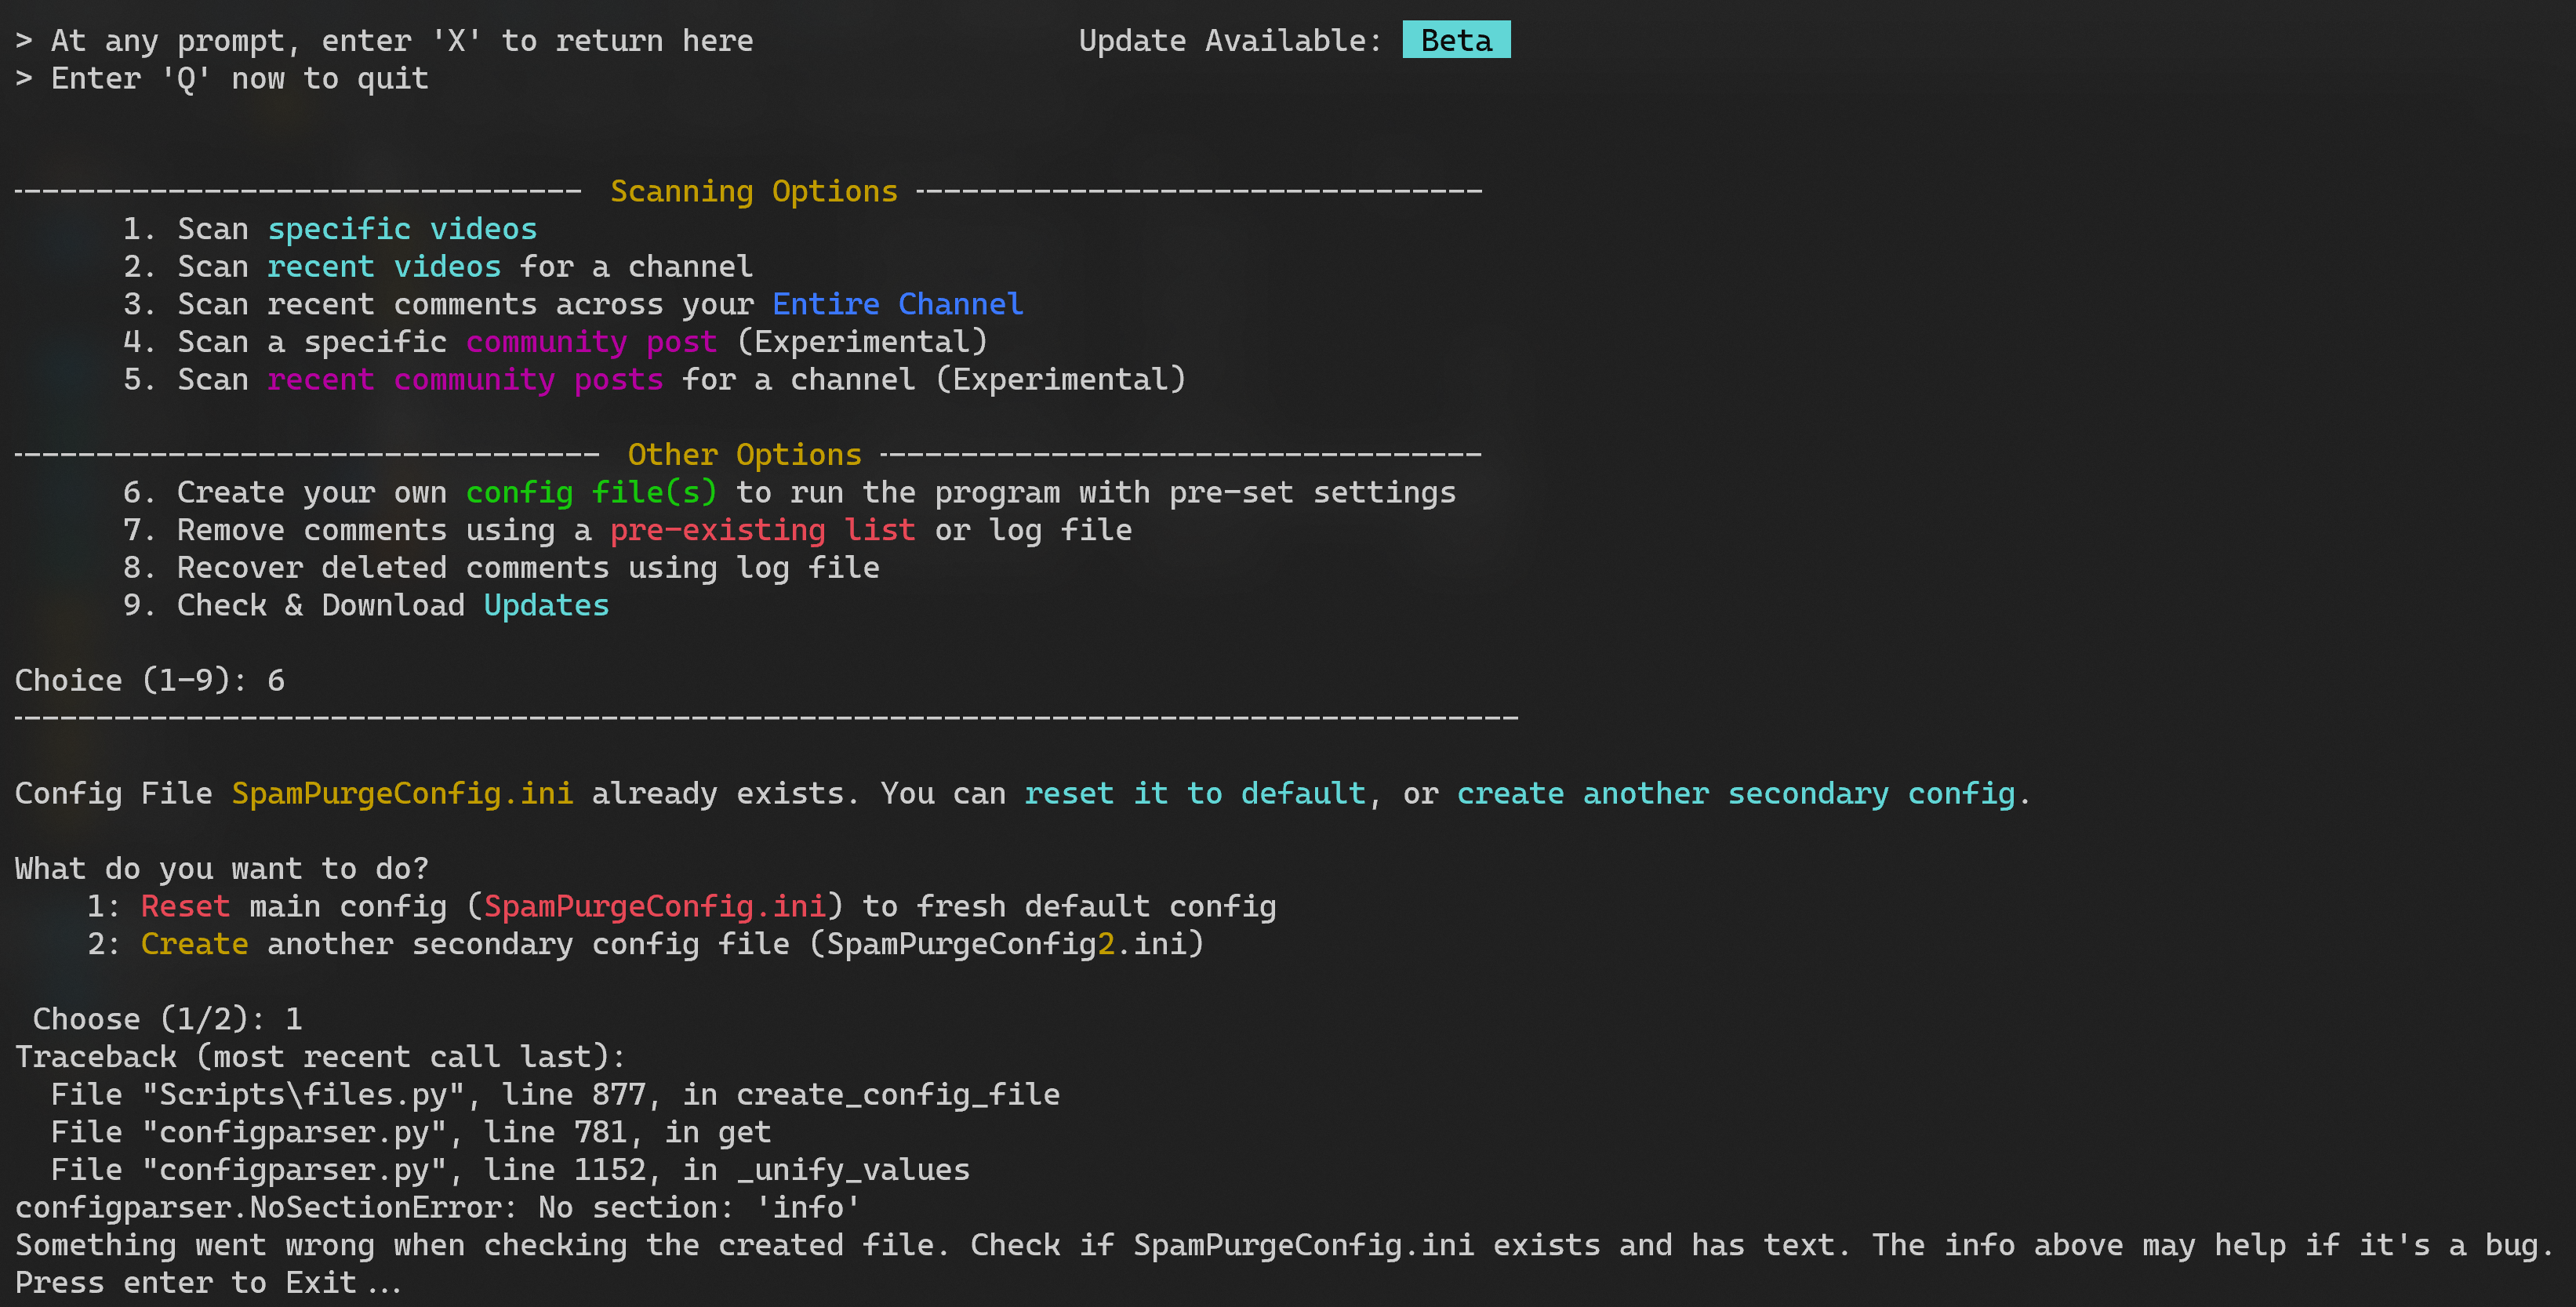This screenshot has height=1307, width=2576.
Task: Click "enter 'X' to return here" hint
Action: (x=537, y=41)
